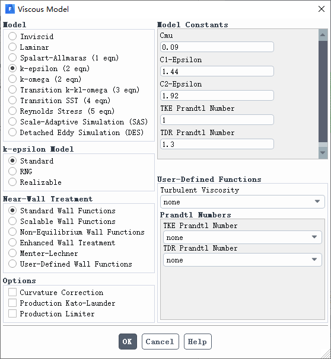Click Model Constants scrollbar down arrow
331x359 pixels.
[323, 153]
